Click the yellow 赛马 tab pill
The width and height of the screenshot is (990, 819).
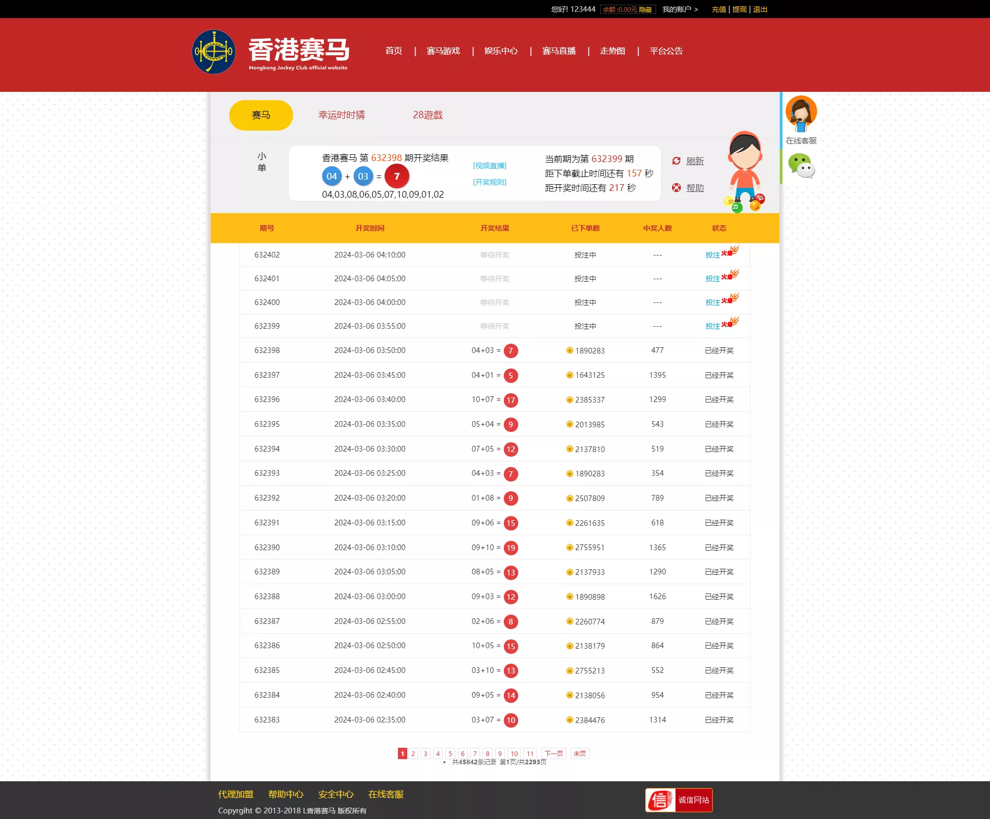[x=261, y=115]
